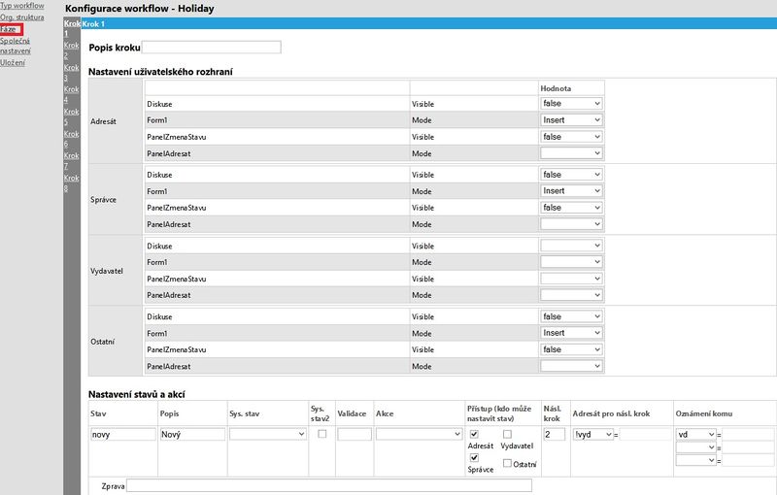
Task: Toggle the Ostatní access checkbox
Action: point(507,463)
